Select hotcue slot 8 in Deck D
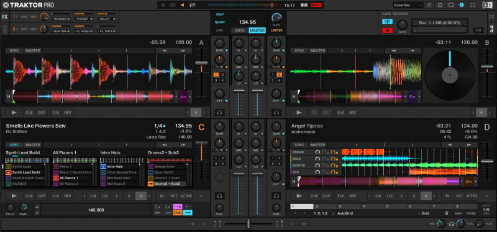Screen dimensions: 497x232 (465, 206)
